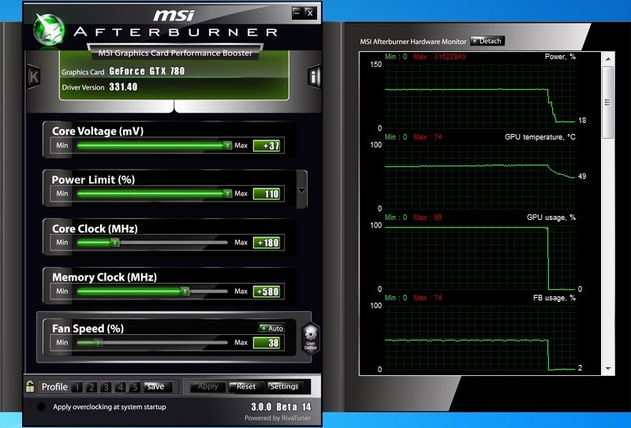Click the Apply button
The height and width of the screenshot is (428, 631).
pyautogui.click(x=208, y=387)
